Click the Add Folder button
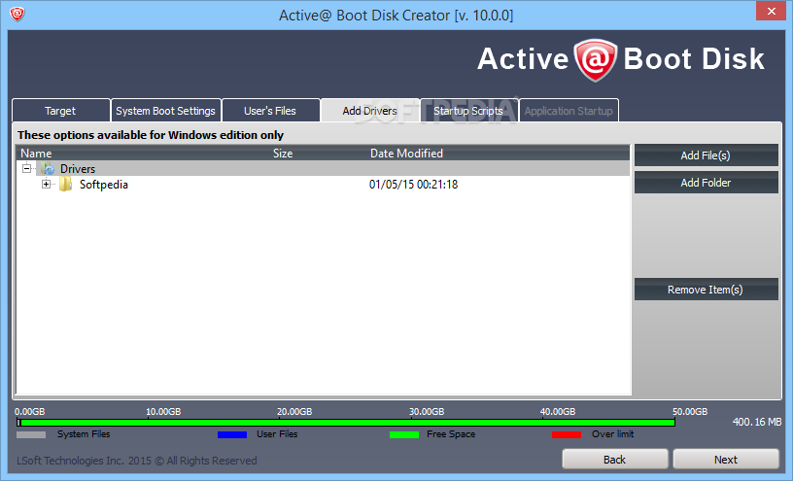Screen dimensions: 793x481 [x=706, y=183]
